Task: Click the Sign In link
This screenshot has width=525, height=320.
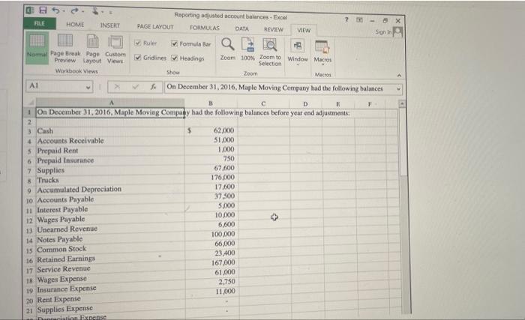Action: click(383, 31)
